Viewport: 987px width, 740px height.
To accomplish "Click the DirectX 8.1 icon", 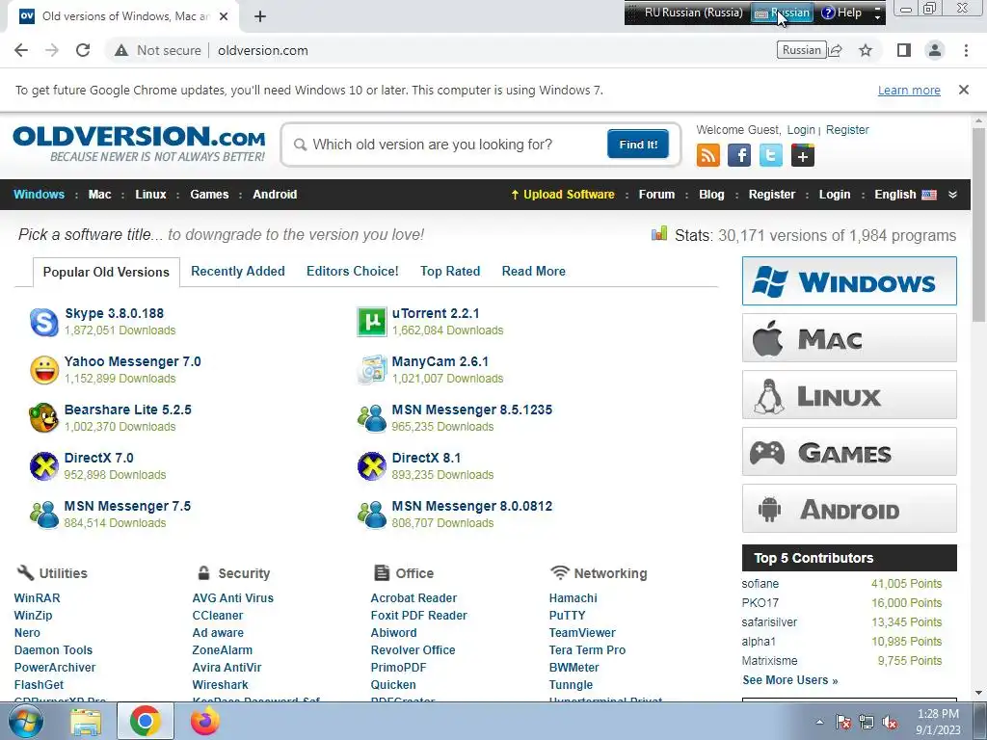I will point(371,466).
